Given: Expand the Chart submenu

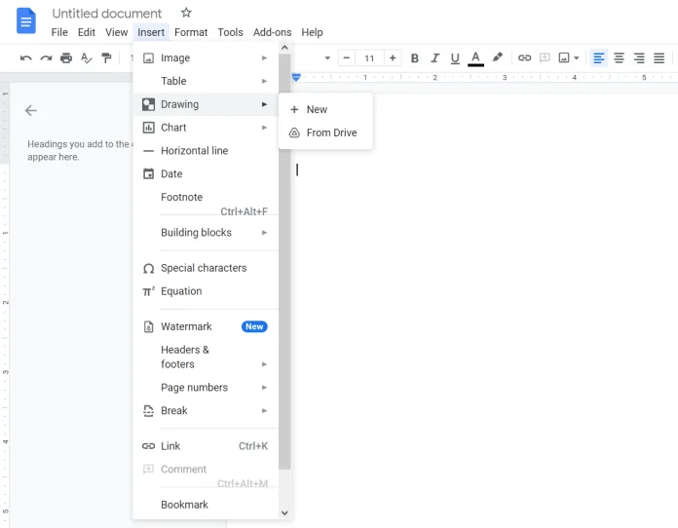Looking at the screenshot, I should click(x=206, y=128).
